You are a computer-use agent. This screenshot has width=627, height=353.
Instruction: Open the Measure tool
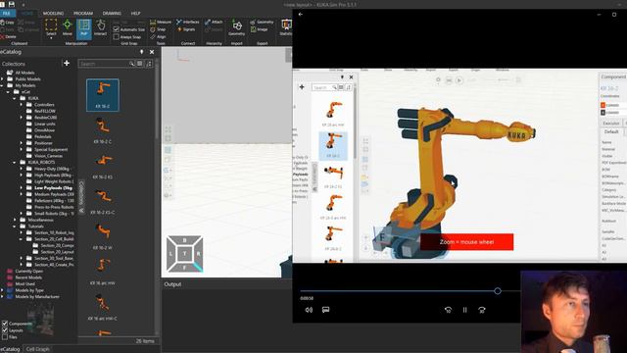tap(161, 22)
